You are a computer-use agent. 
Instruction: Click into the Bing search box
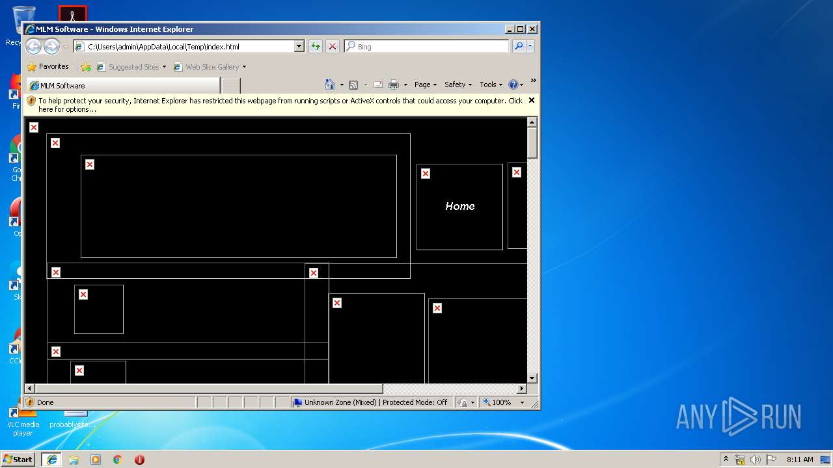pyautogui.click(x=427, y=46)
